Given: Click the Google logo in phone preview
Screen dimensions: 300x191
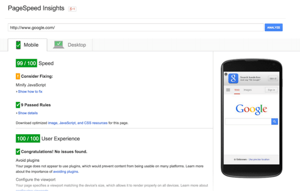Looking at the screenshot, I should [x=251, y=109].
